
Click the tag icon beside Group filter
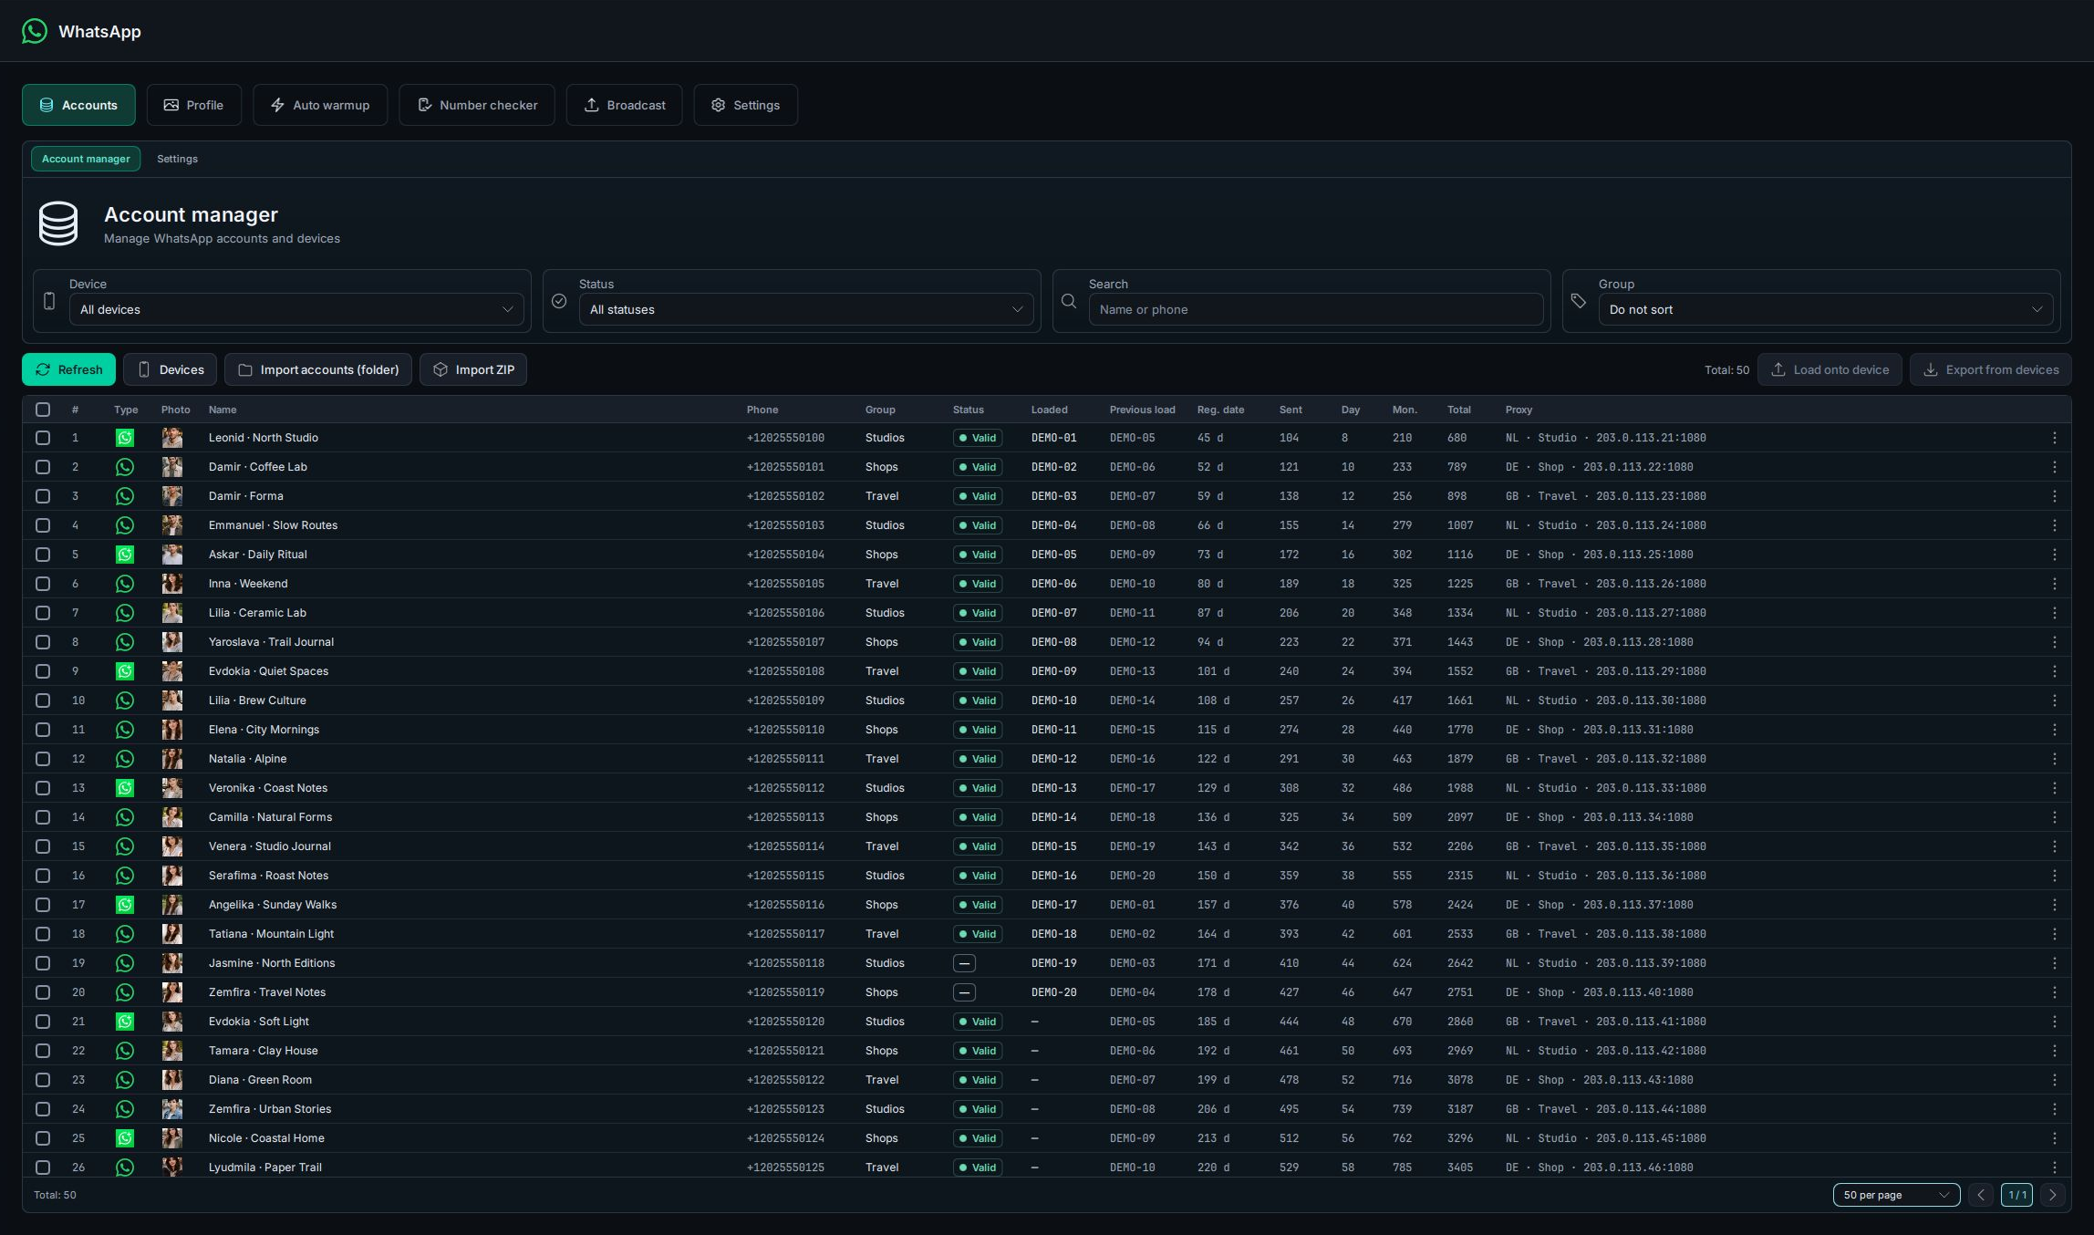tap(1579, 301)
